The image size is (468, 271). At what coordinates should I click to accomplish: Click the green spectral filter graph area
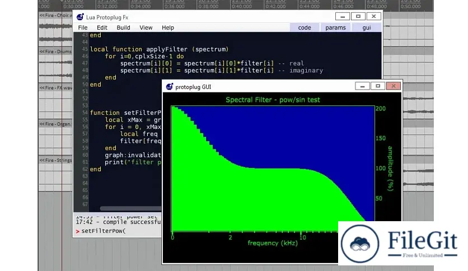[x=273, y=169]
